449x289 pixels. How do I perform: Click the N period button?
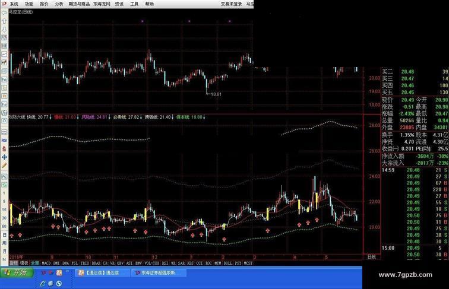pyautogui.click(x=4, y=259)
